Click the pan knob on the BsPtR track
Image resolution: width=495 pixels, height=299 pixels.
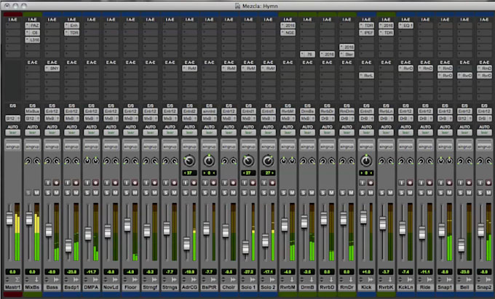209,161
